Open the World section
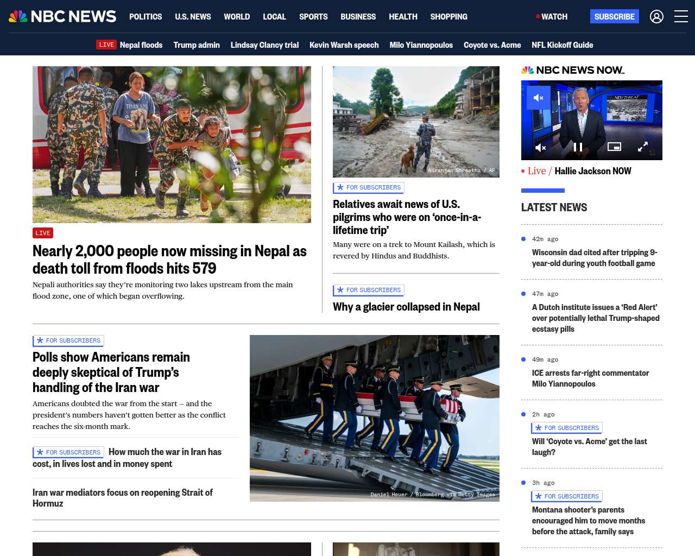Viewport: 695px width, 556px height. [x=237, y=17]
